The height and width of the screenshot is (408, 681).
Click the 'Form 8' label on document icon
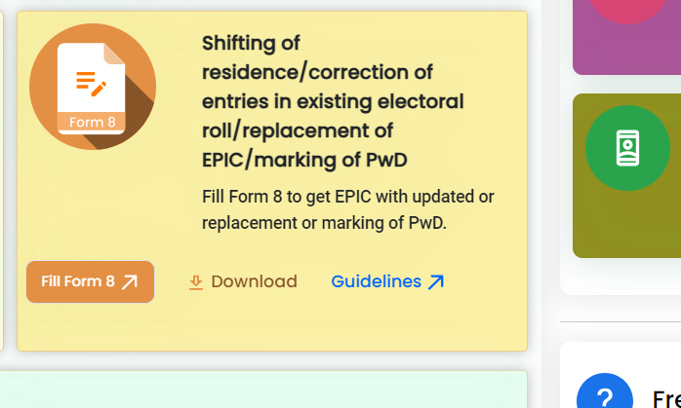pyautogui.click(x=92, y=123)
